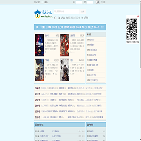Select the last item in the blue navigation bar
Viewport: 141px width, 141px height.
pyautogui.click(x=102, y=27)
